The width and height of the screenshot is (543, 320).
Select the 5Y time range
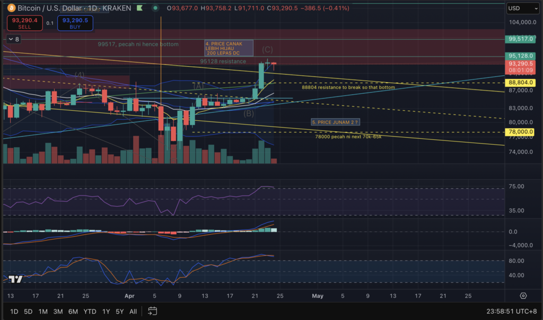coord(119,312)
